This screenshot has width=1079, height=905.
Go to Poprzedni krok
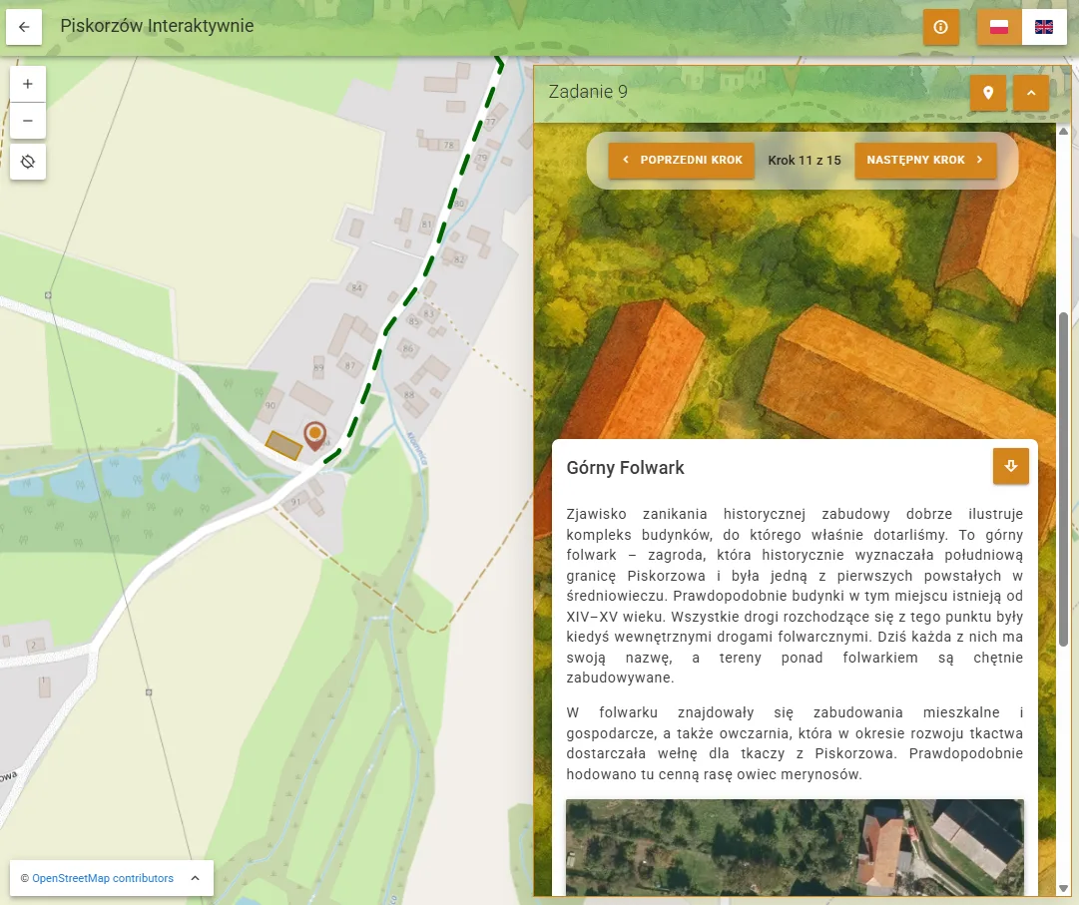(682, 160)
